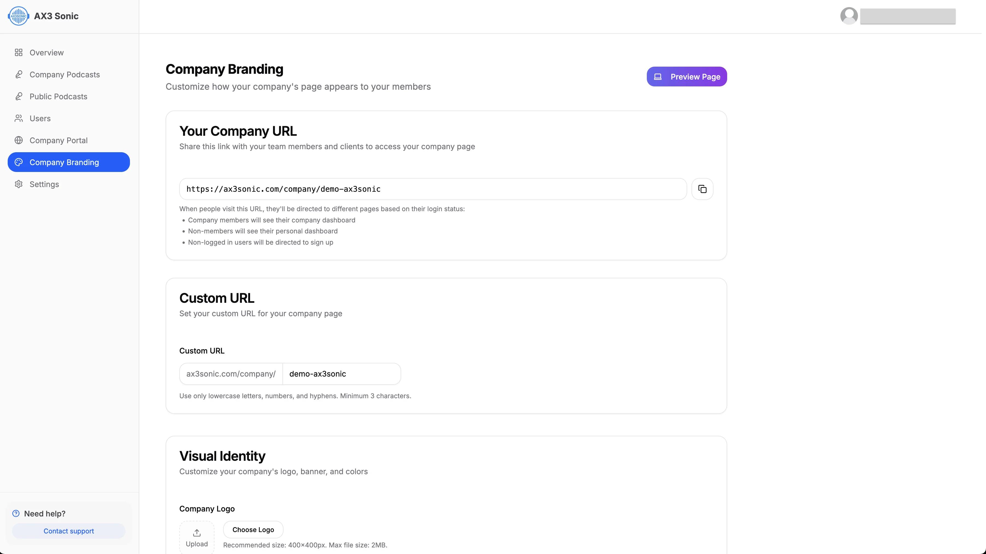Click the Choose Logo button
The width and height of the screenshot is (986, 554).
click(253, 530)
